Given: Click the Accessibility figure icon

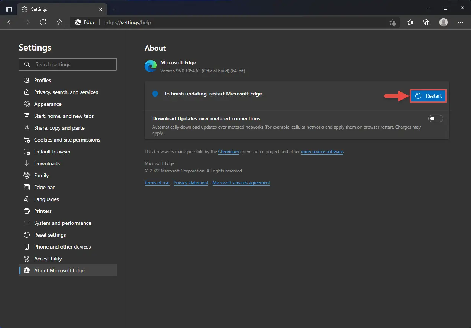Looking at the screenshot, I should pyautogui.click(x=27, y=259).
